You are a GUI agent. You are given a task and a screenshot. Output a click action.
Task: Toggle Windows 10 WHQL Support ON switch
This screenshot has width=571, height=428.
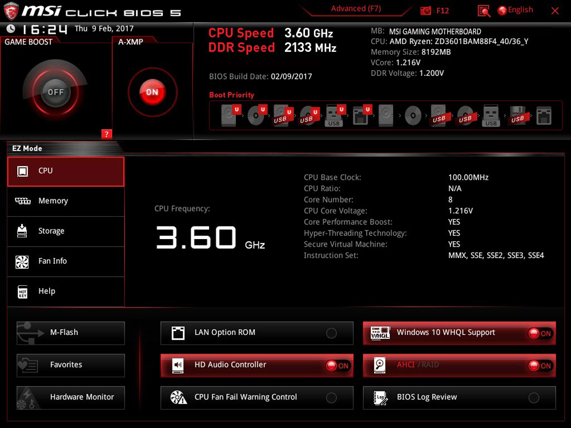[x=540, y=333]
